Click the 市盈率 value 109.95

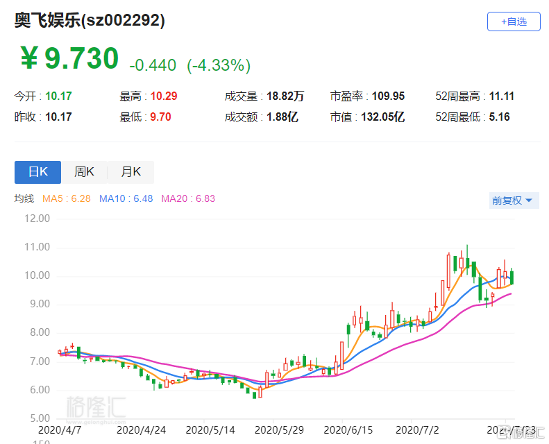point(388,96)
